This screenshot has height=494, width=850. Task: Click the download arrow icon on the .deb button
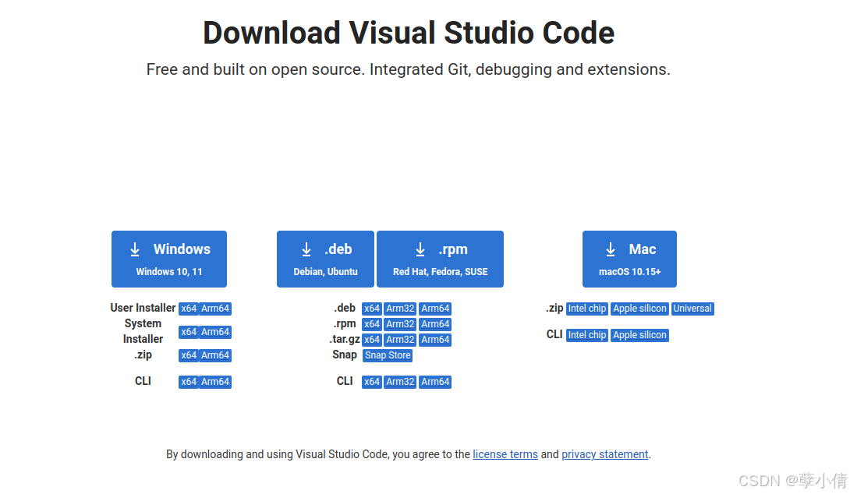tap(306, 249)
